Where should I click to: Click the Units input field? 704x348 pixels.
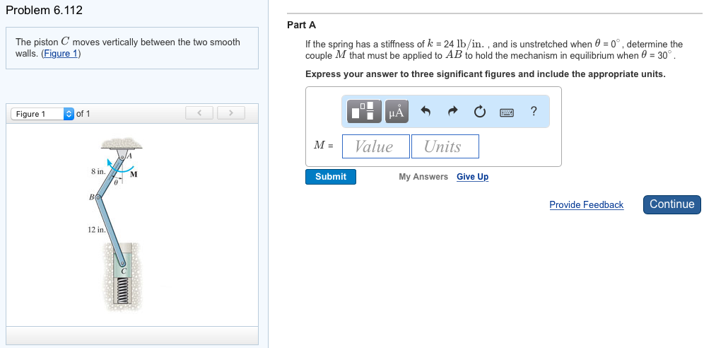point(445,146)
